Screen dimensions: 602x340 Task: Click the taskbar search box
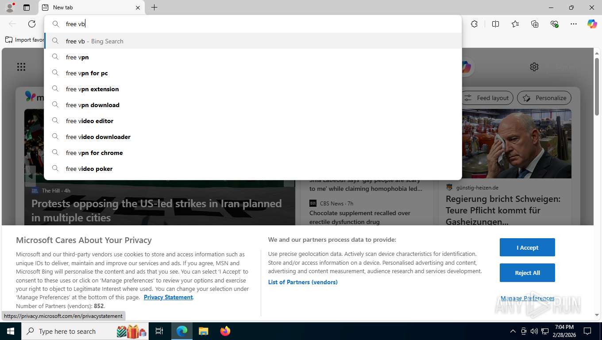(85, 331)
